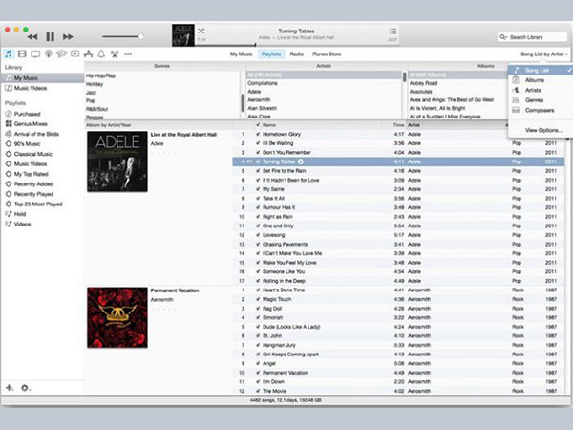
Task: Click arrow beside Turning Tables song
Action: pos(301,161)
